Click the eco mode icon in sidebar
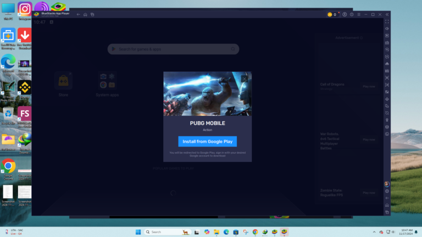The height and width of the screenshot is (237, 422). click(x=387, y=127)
